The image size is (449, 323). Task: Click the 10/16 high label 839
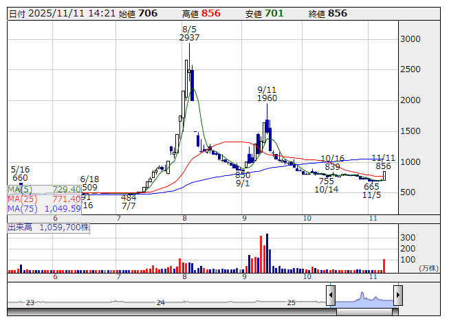click(x=332, y=167)
